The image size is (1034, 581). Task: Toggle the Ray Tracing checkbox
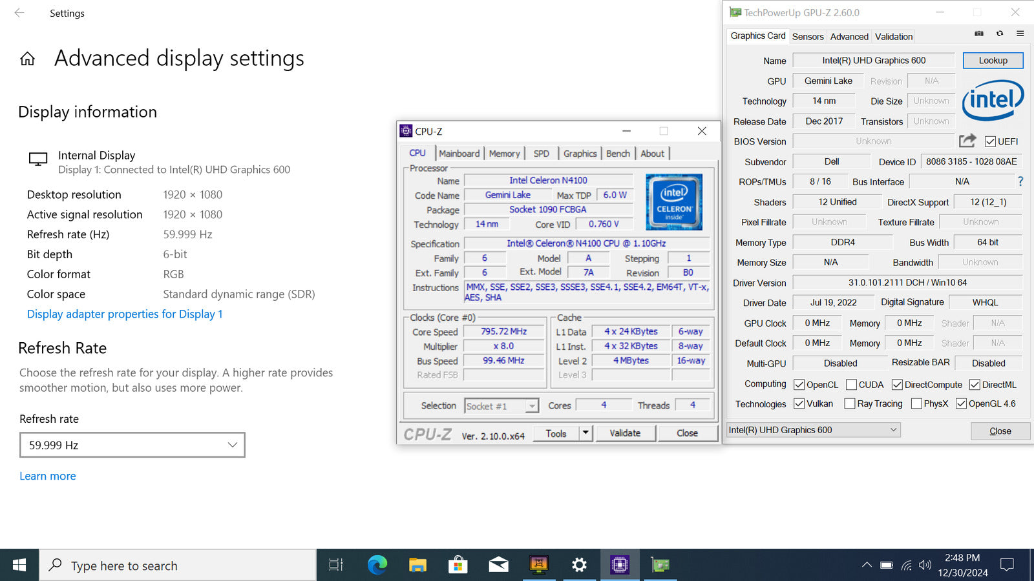[x=850, y=403]
